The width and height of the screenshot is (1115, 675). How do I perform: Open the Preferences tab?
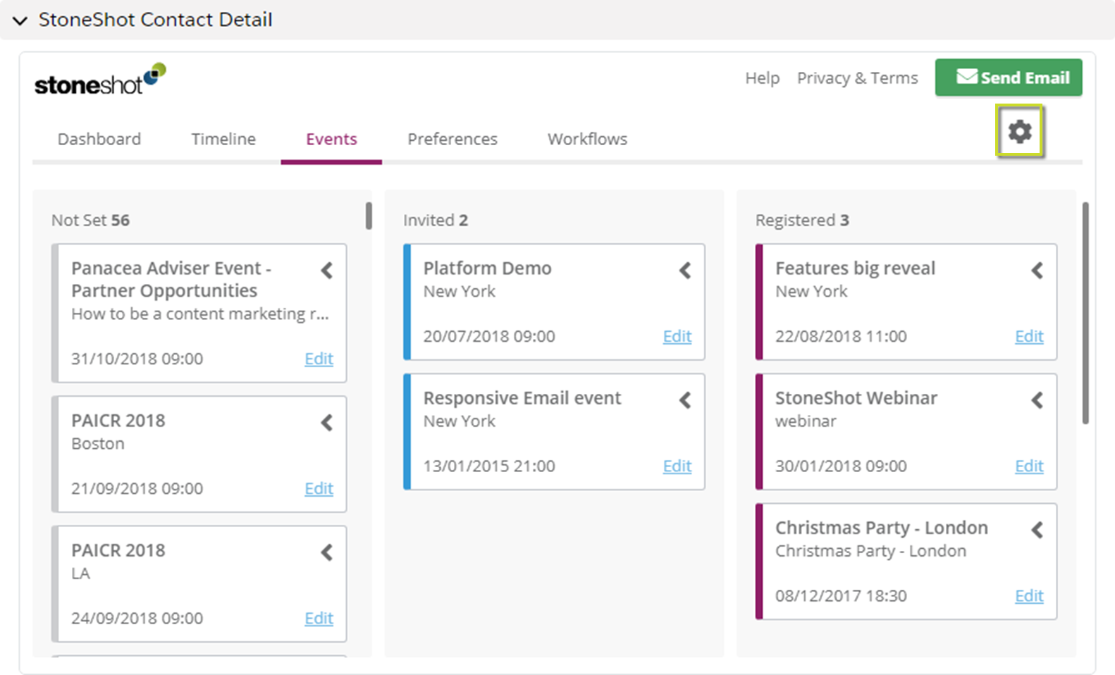(x=452, y=139)
